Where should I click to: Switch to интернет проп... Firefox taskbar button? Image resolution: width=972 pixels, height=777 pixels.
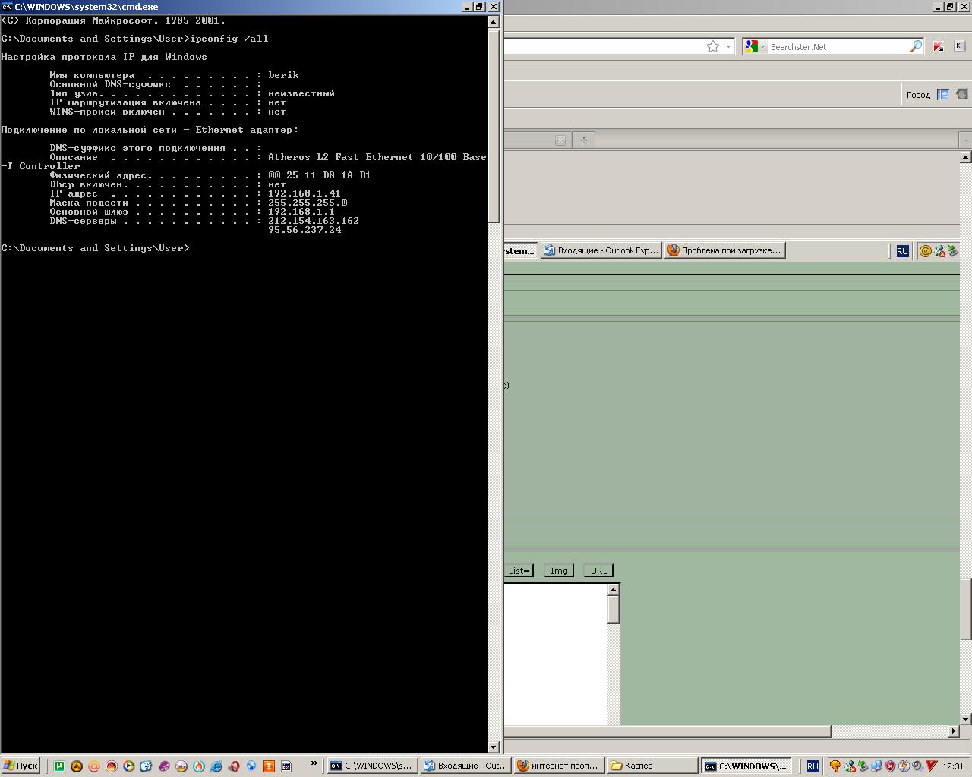pyautogui.click(x=559, y=766)
